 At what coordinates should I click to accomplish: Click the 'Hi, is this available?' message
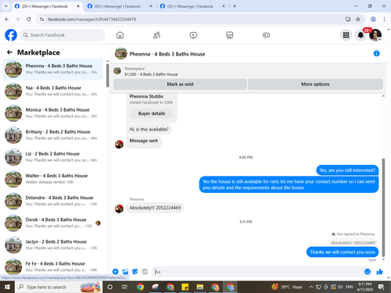point(149,129)
